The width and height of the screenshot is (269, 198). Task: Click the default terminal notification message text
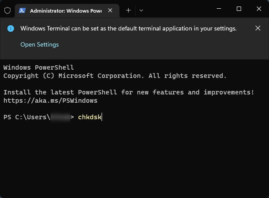(x=128, y=28)
